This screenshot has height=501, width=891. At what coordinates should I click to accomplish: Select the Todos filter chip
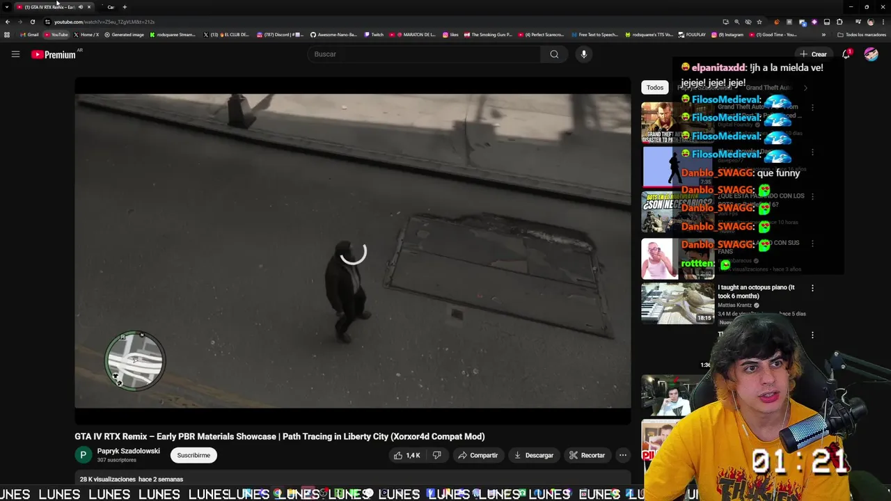click(x=655, y=87)
